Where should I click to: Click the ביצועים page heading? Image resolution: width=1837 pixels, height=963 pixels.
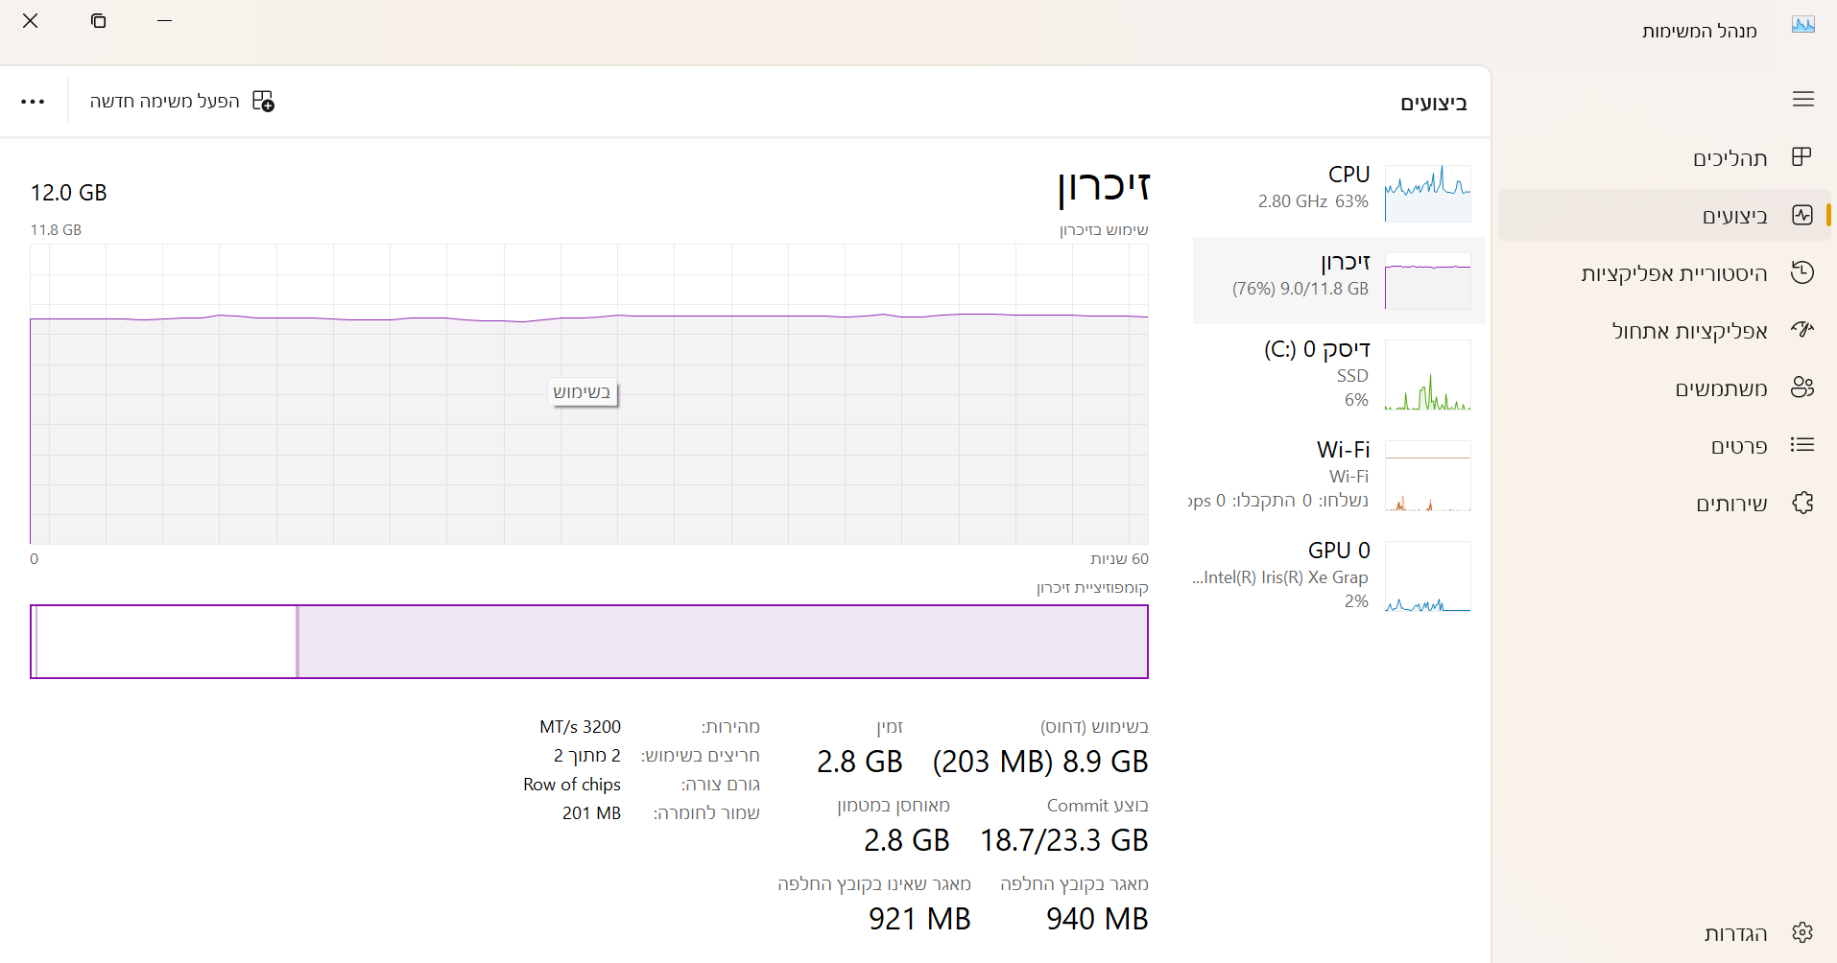1434,103
